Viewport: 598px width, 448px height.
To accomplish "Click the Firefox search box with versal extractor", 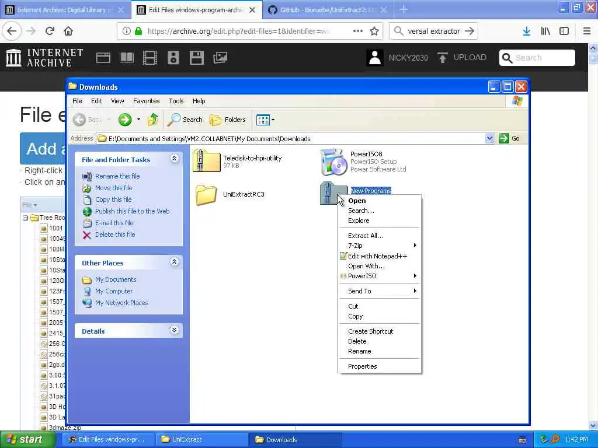I will [434, 32].
